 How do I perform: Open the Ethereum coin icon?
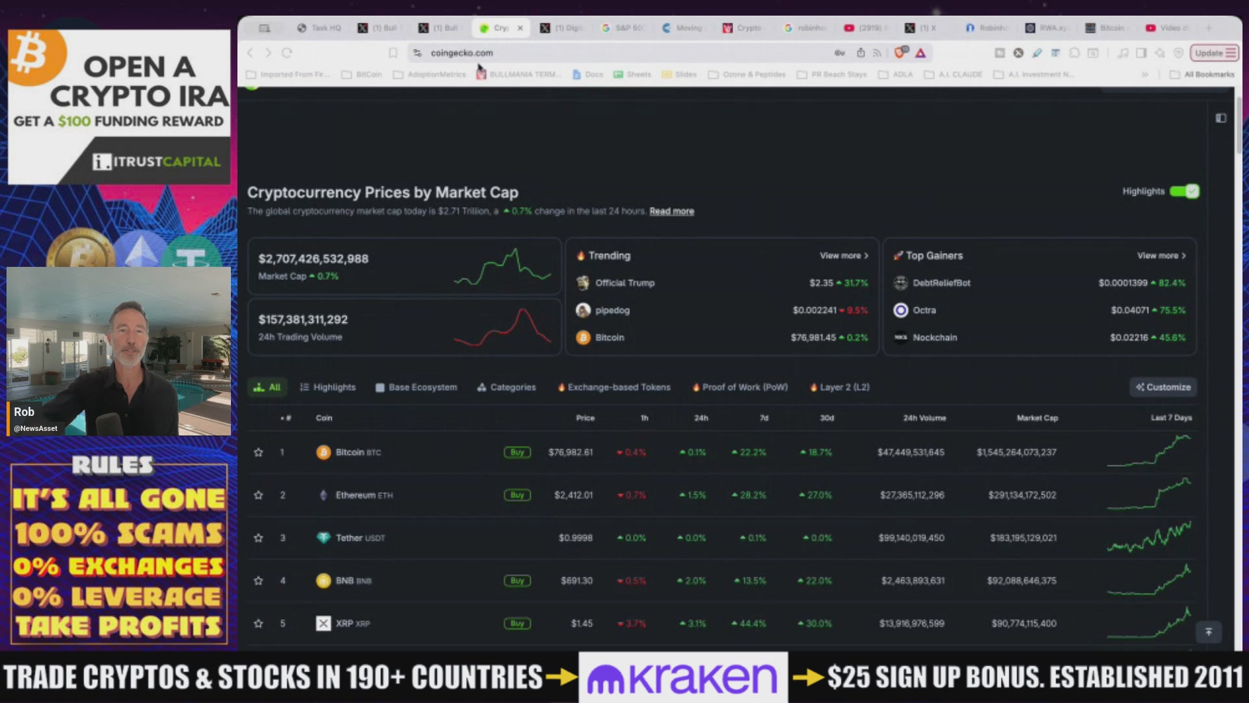(x=323, y=495)
